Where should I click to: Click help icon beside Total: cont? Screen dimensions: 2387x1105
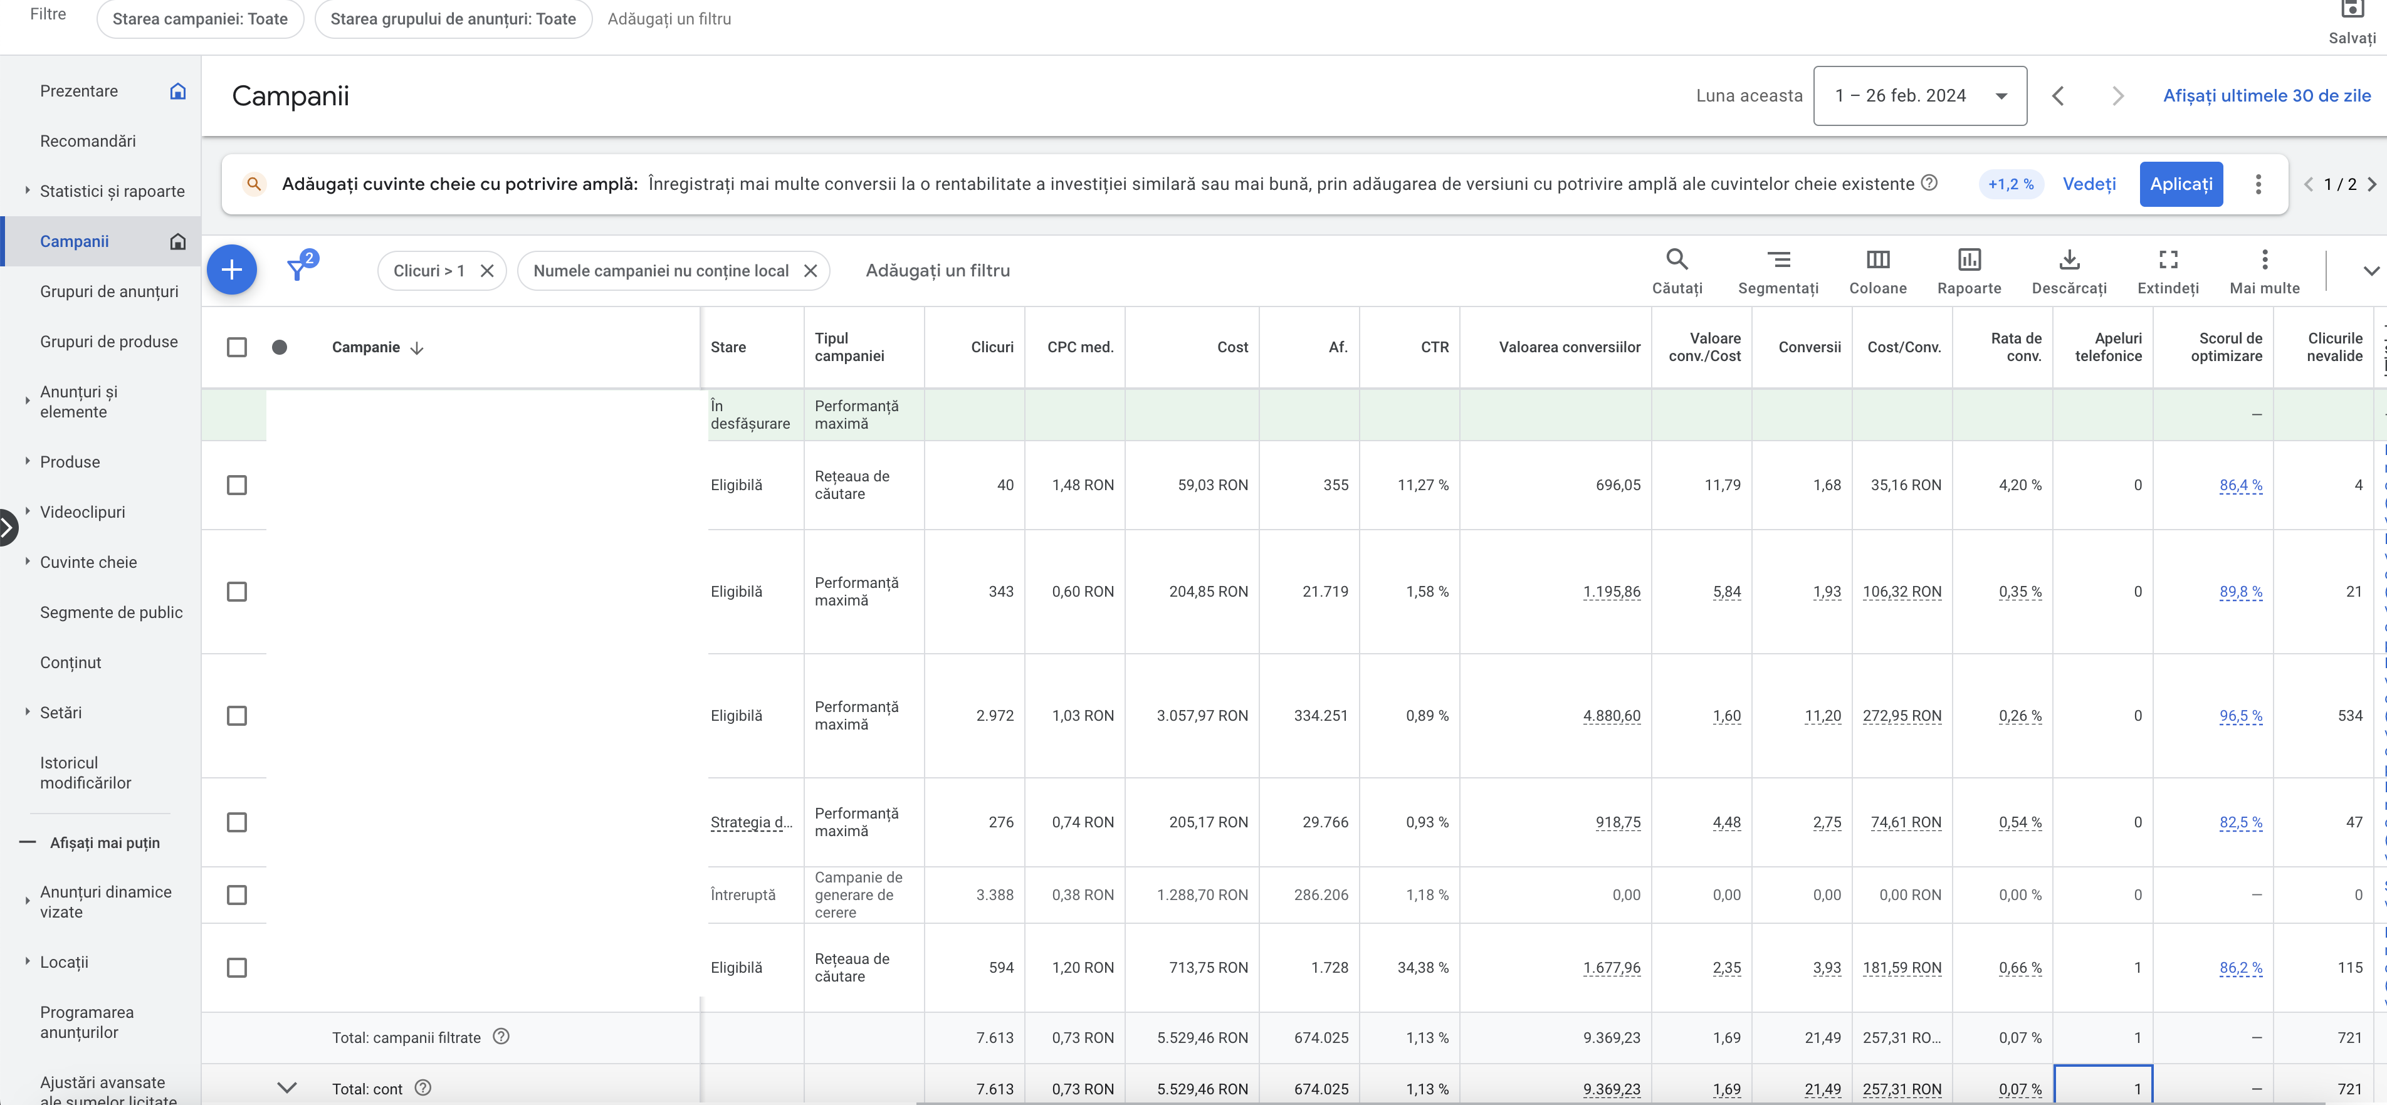[x=422, y=1087]
